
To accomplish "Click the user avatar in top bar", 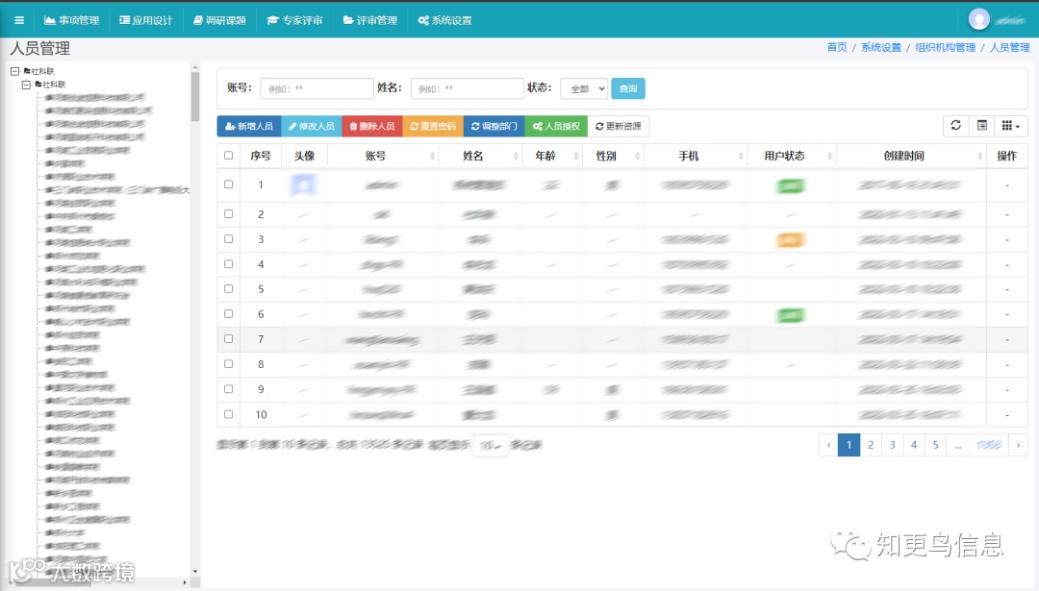I will (978, 19).
